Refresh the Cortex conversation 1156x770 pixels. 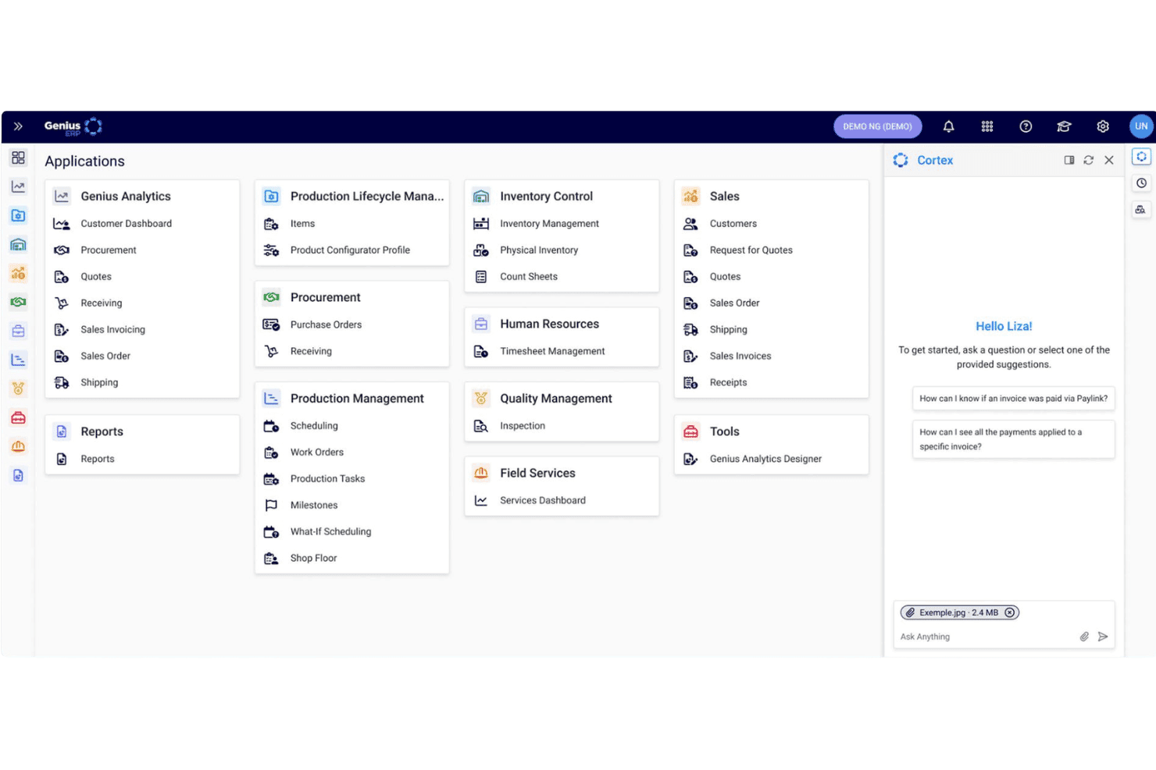click(x=1088, y=160)
